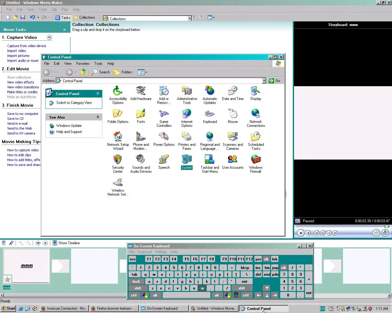Open the Fonts icon
Image resolution: width=392 pixels, height=313 pixels.
tap(141, 116)
